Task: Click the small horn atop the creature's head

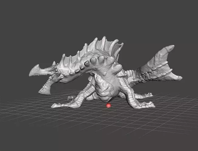Action: coord(54,63)
